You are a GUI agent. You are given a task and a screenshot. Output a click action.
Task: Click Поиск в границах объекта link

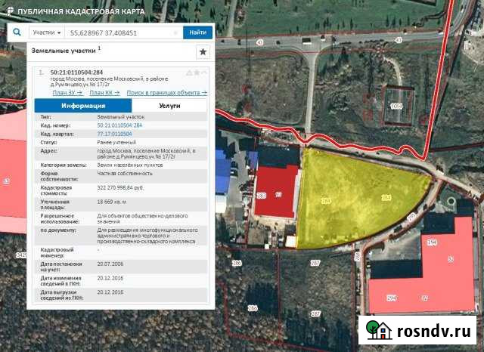pos(166,92)
